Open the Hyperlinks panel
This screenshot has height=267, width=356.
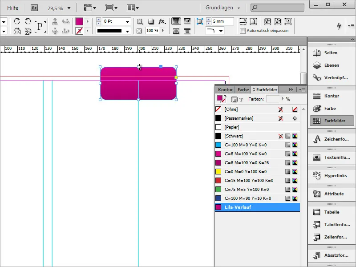pos(332,175)
